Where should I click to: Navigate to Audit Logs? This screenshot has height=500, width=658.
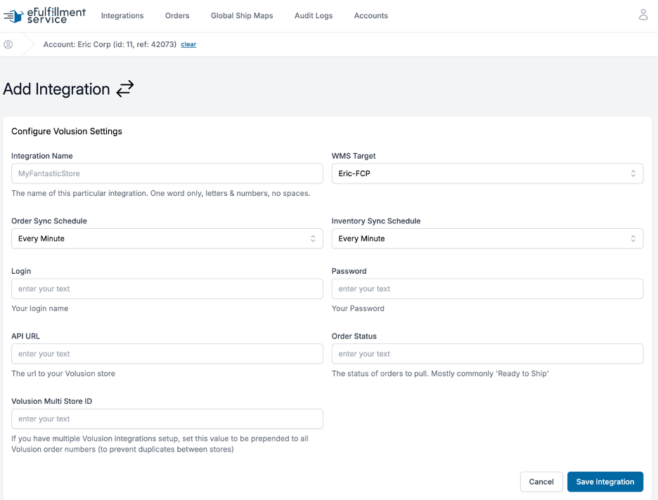[x=314, y=15]
